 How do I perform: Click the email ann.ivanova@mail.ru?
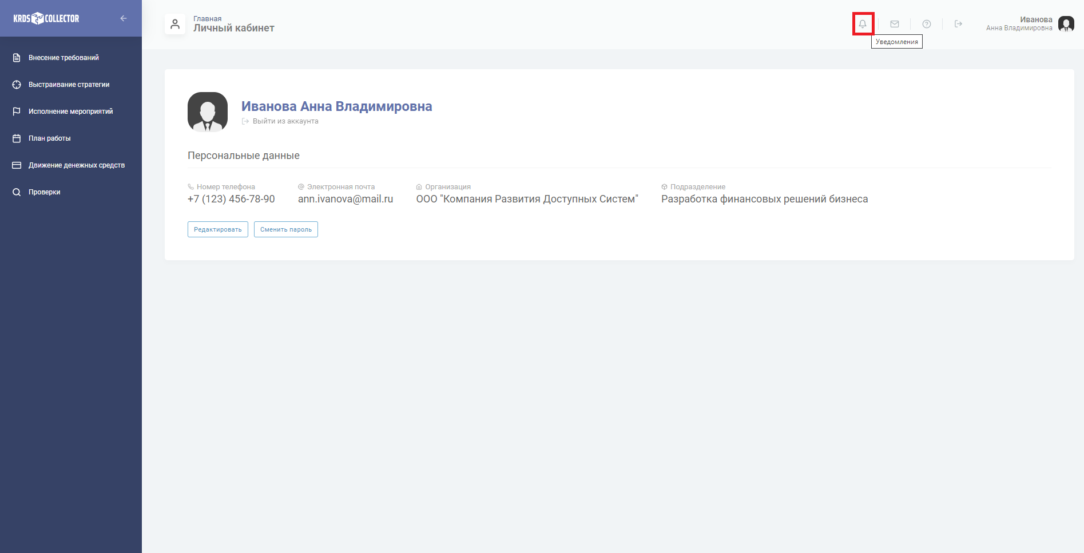point(346,199)
